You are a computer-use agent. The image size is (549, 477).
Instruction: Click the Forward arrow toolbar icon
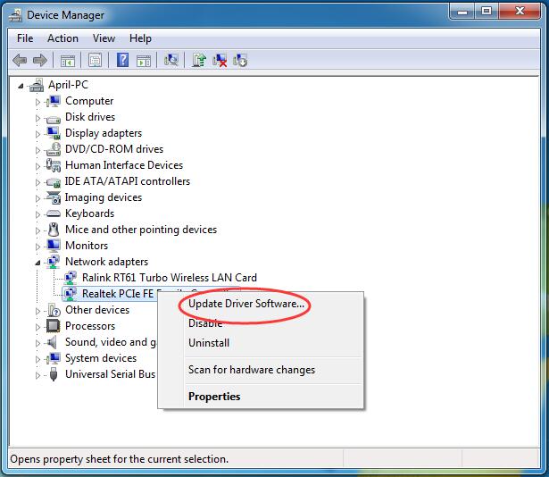(40, 60)
